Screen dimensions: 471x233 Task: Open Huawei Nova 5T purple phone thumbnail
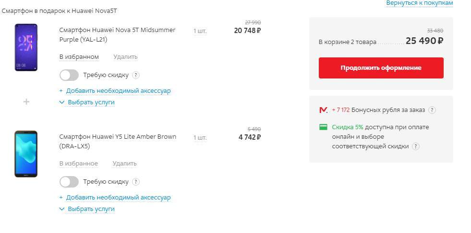(x=25, y=47)
